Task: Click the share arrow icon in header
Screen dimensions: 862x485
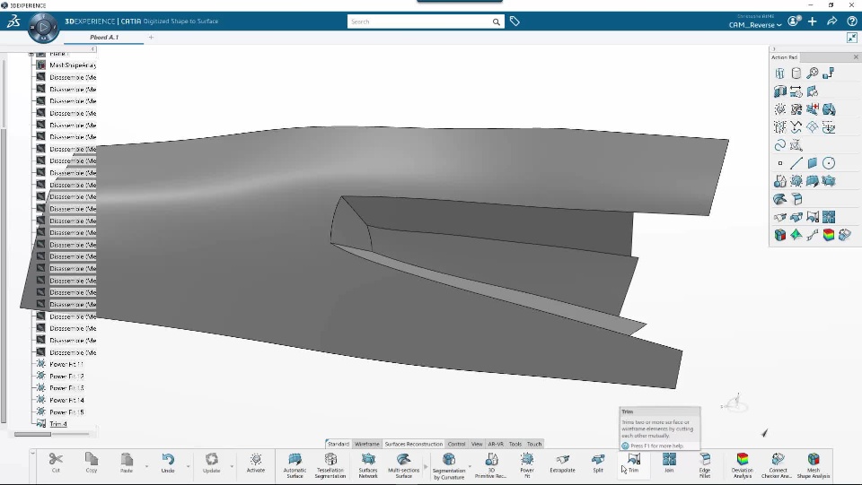Action: click(831, 22)
